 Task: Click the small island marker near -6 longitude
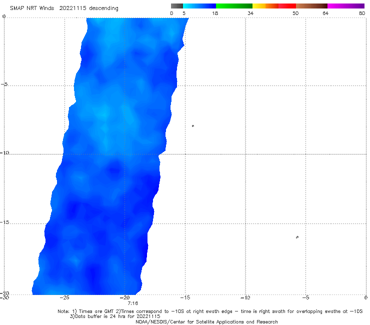tap(297, 237)
